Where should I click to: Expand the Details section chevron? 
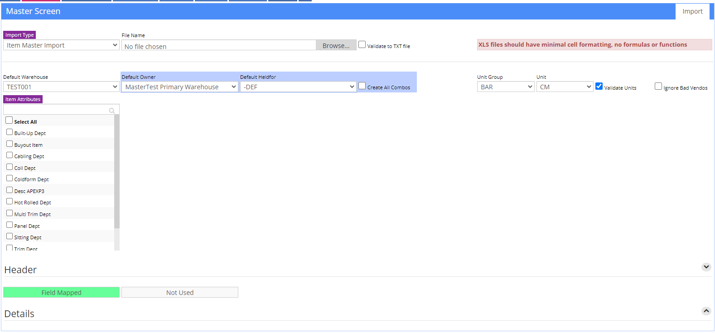706,311
